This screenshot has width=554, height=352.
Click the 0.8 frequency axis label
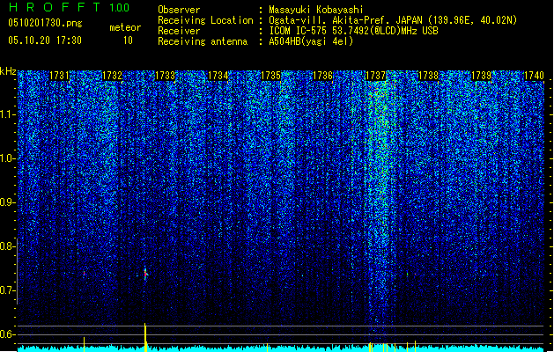click(6, 246)
